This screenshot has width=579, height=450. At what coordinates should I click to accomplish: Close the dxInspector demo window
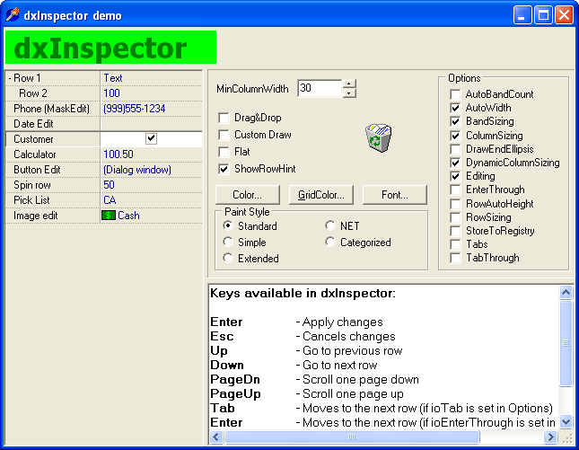click(x=565, y=15)
